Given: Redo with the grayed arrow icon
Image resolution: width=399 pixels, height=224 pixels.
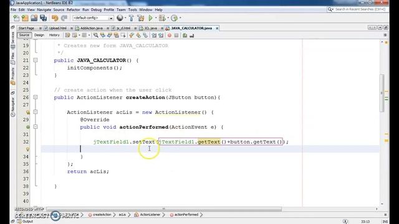Looking at the screenshot, I should pos(64,18).
